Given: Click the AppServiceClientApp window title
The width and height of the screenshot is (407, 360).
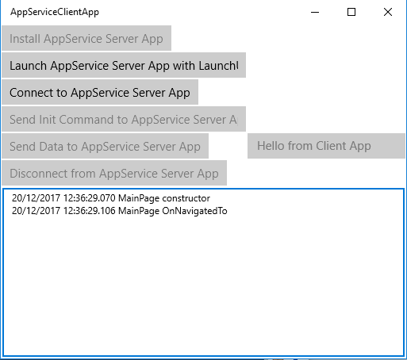Looking at the screenshot, I should pos(55,12).
